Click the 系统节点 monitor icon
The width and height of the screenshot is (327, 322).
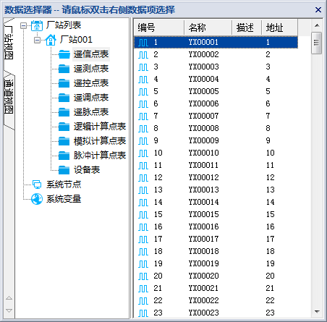[x=37, y=185]
